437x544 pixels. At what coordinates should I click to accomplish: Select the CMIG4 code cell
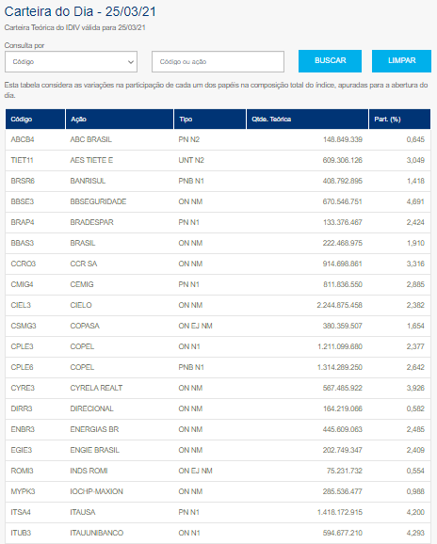pos(22,284)
